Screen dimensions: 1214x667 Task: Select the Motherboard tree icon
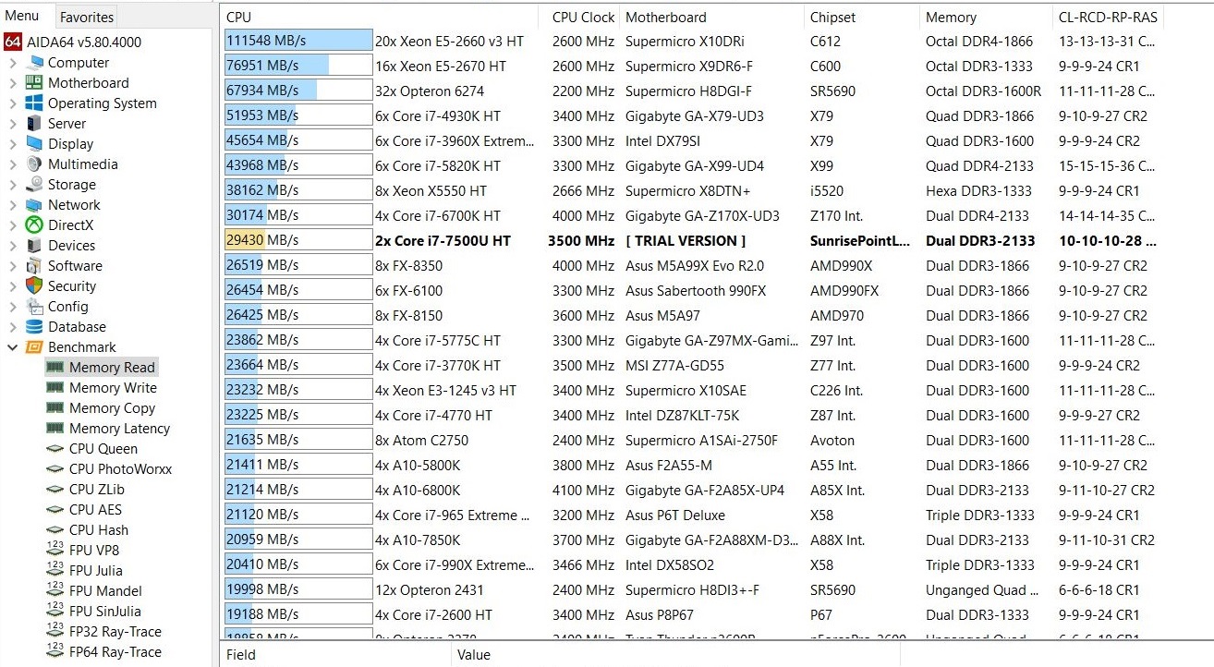pyautogui.click(x=35, y=83)
